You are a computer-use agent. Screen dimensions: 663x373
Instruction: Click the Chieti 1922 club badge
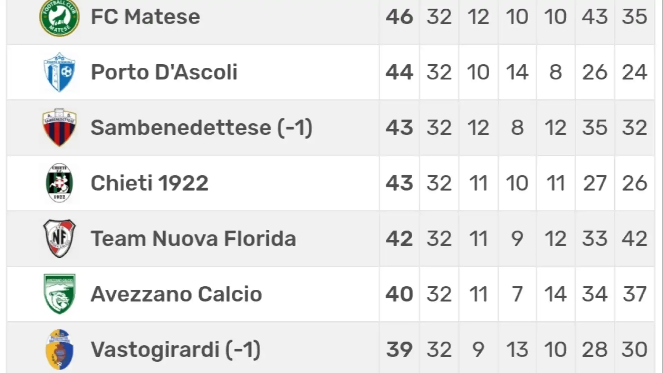(59, 183)
